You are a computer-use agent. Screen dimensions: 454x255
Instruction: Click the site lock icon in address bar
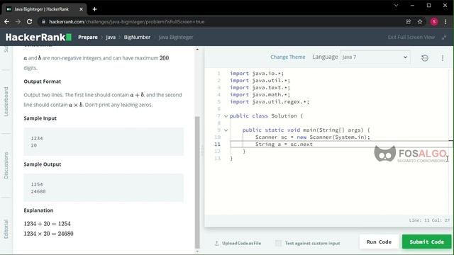pyautogui.click(x=43, y=22)
